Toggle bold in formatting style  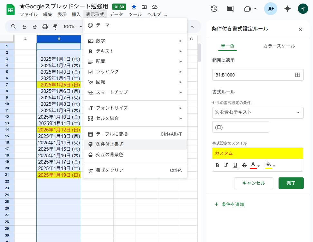tap(217, 166)
